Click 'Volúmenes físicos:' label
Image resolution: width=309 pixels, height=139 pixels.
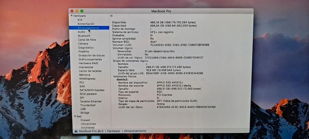point(125,76)
